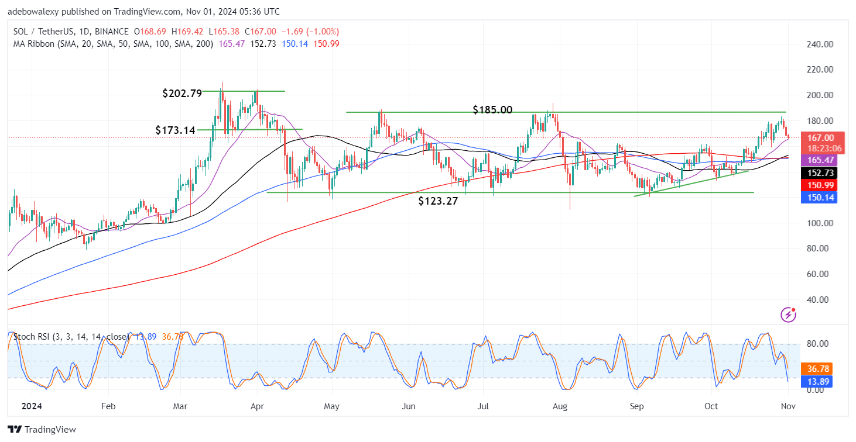This screenshot has height=442, width=856.
Task: Click the low value L165.38
Action: [x=224, y=32]
